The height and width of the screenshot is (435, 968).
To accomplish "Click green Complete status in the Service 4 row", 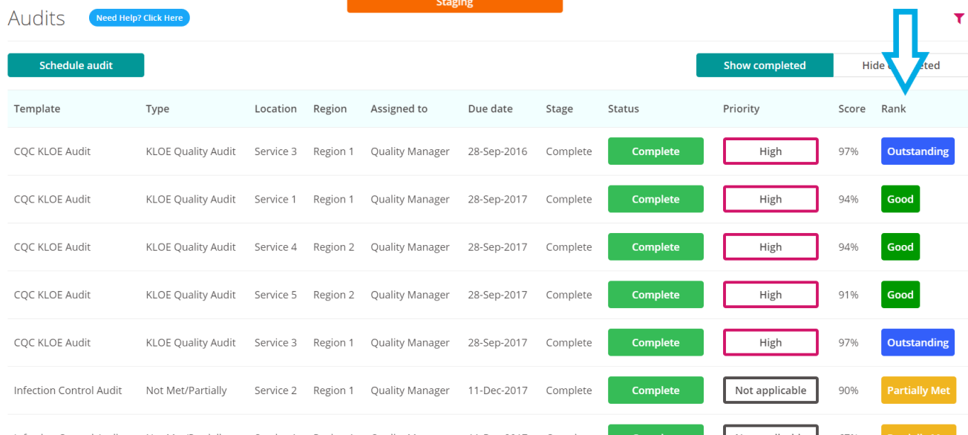I will pyautogui.click(x=655, y=247).
